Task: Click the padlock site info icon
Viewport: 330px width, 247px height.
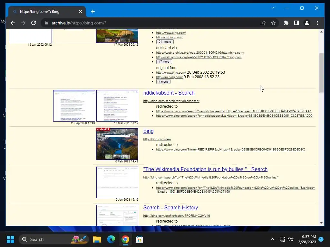Action: (x=46, y=23)
